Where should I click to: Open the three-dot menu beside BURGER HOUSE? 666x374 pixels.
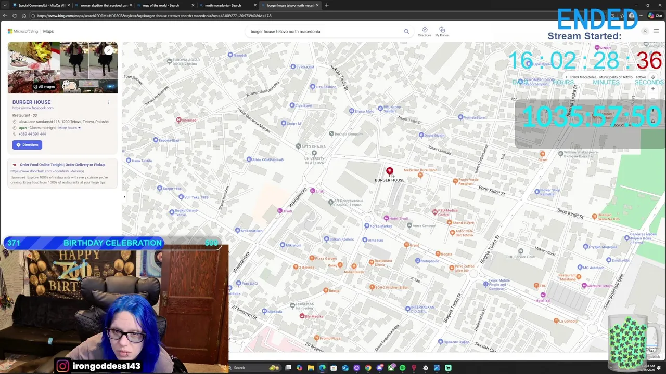[108, 102]
